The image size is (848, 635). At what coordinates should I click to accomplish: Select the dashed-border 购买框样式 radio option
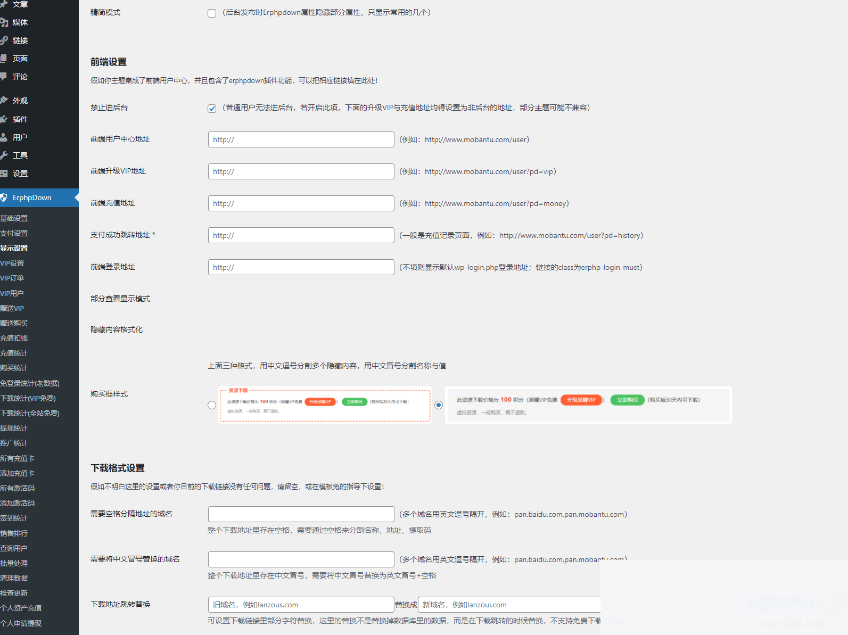(212, 405)
